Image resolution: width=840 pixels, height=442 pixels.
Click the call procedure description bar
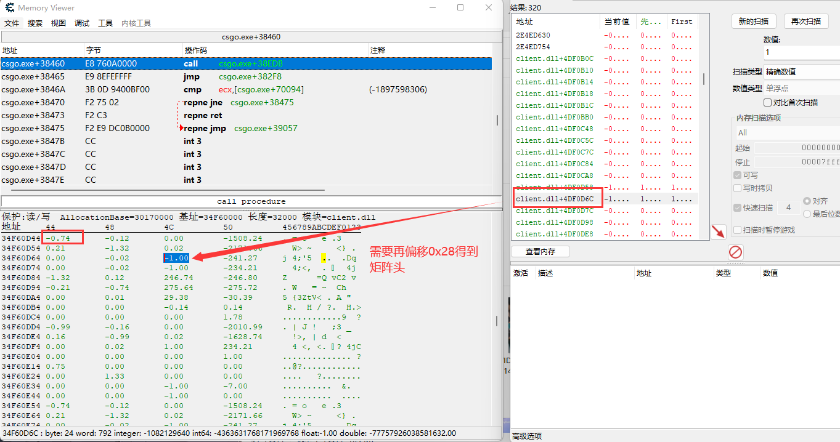point(251,201)
